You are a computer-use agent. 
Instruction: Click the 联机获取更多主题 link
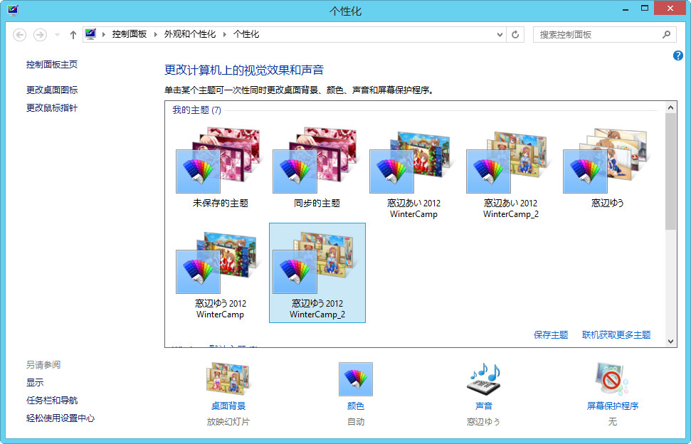616,334
